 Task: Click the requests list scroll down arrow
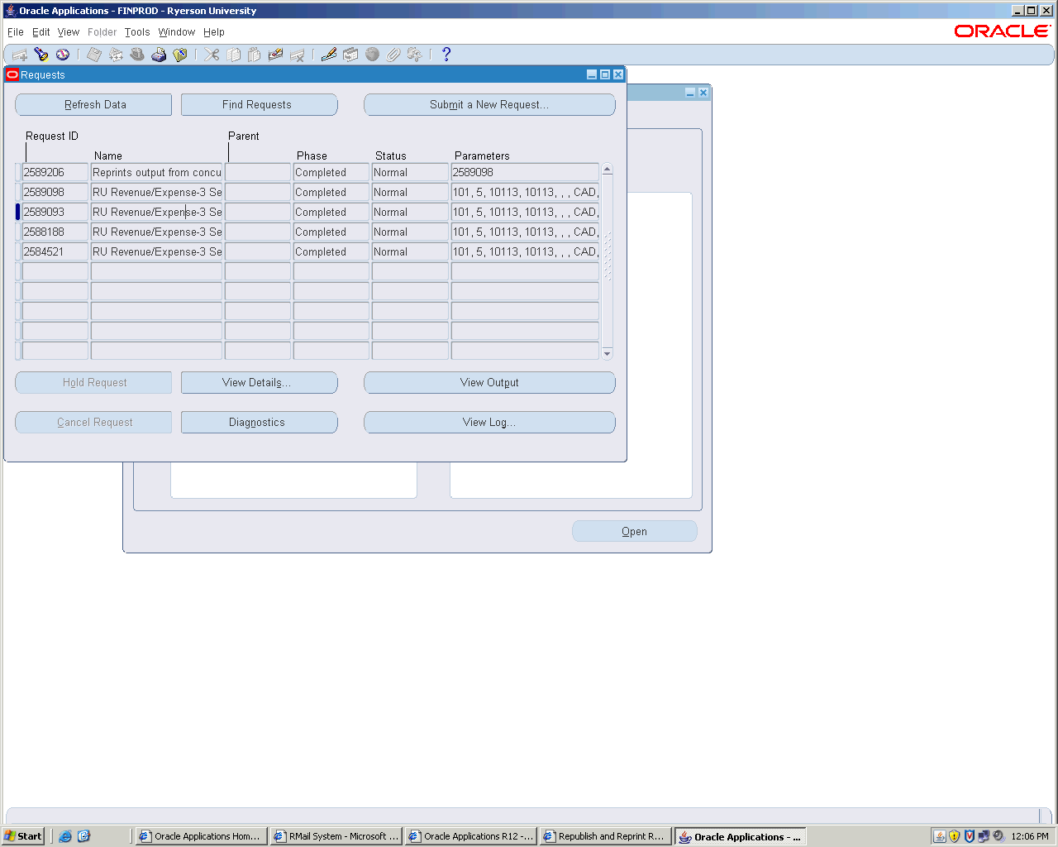coord(608,354)
